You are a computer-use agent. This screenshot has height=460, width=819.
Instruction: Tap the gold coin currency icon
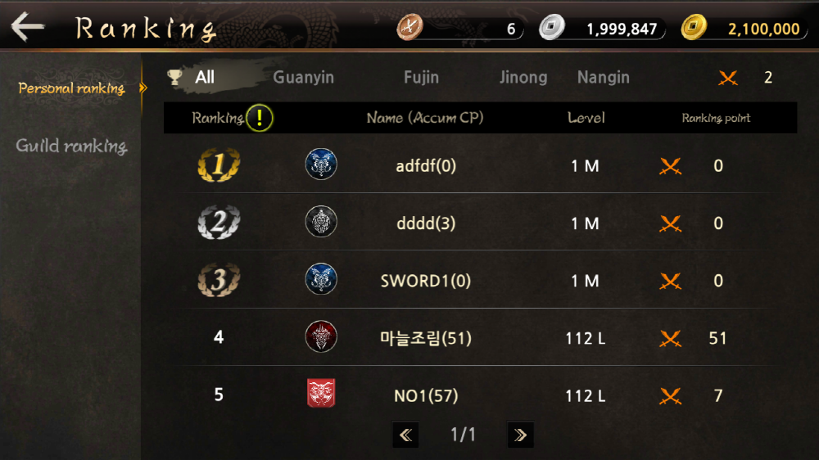coord(695,27)
